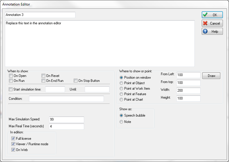Enable the On Open checkbox
Viewport: 229px width, 162px height.
coord(11,76)
